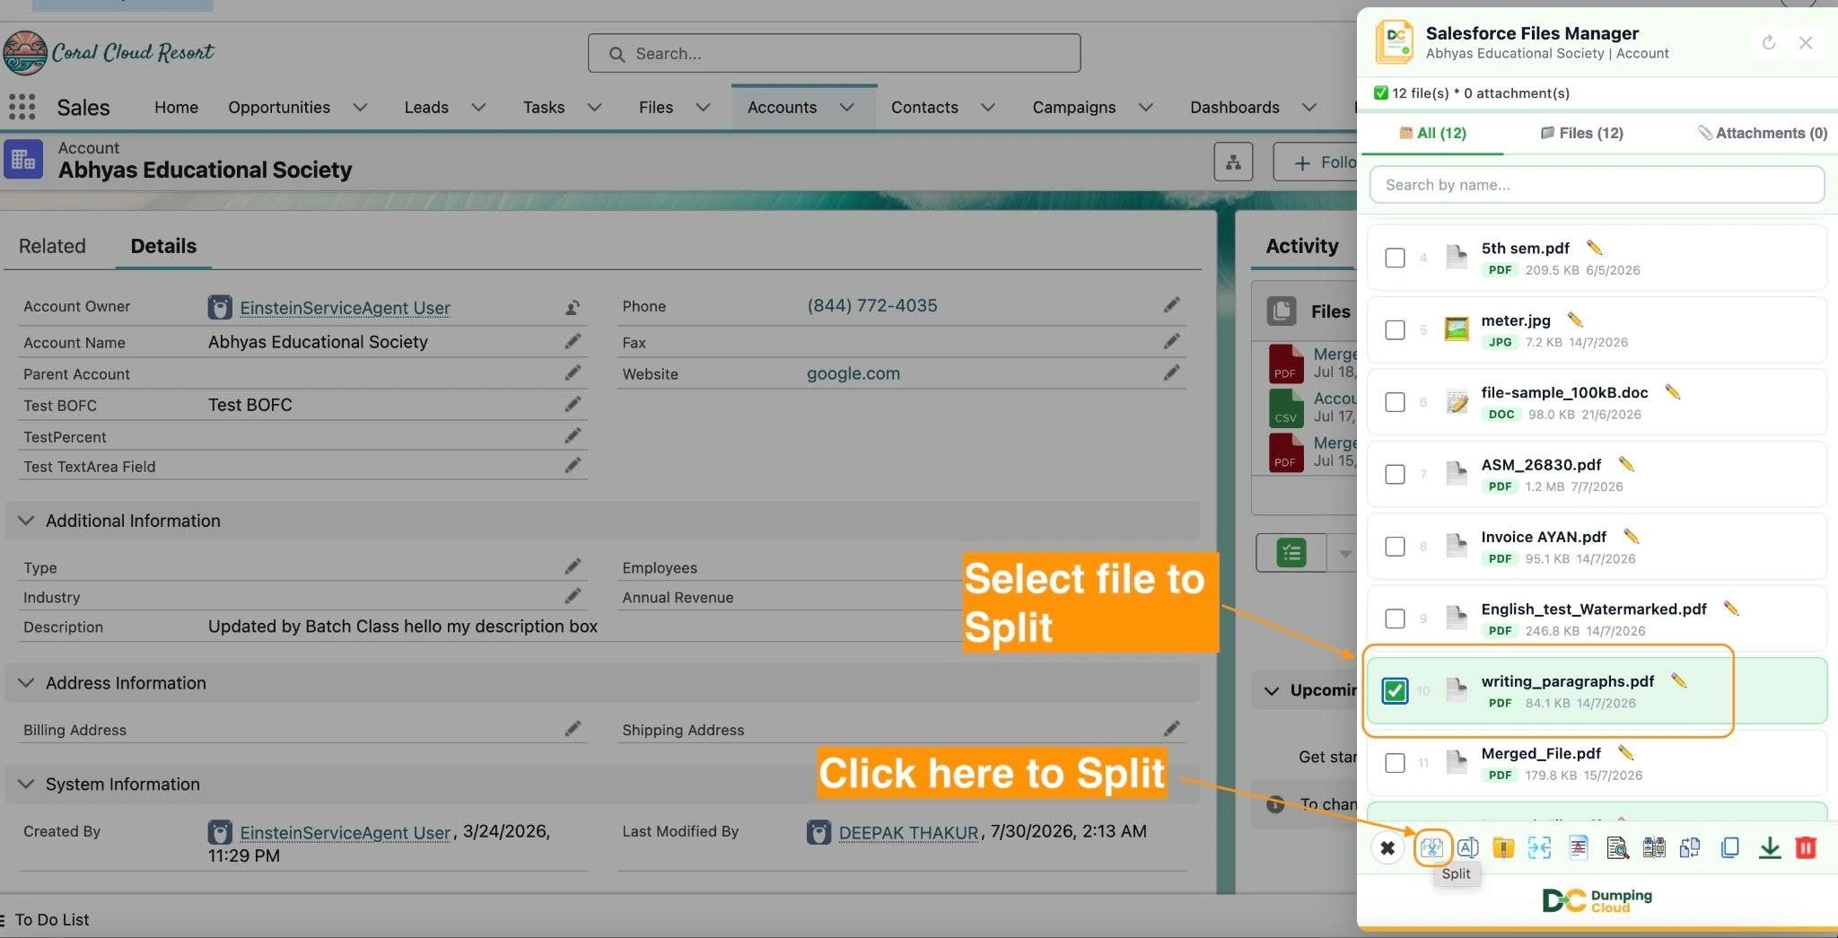View account hierarchy icon button
The width and height of the screenshot is (1838, 938).
(1233, 162)
